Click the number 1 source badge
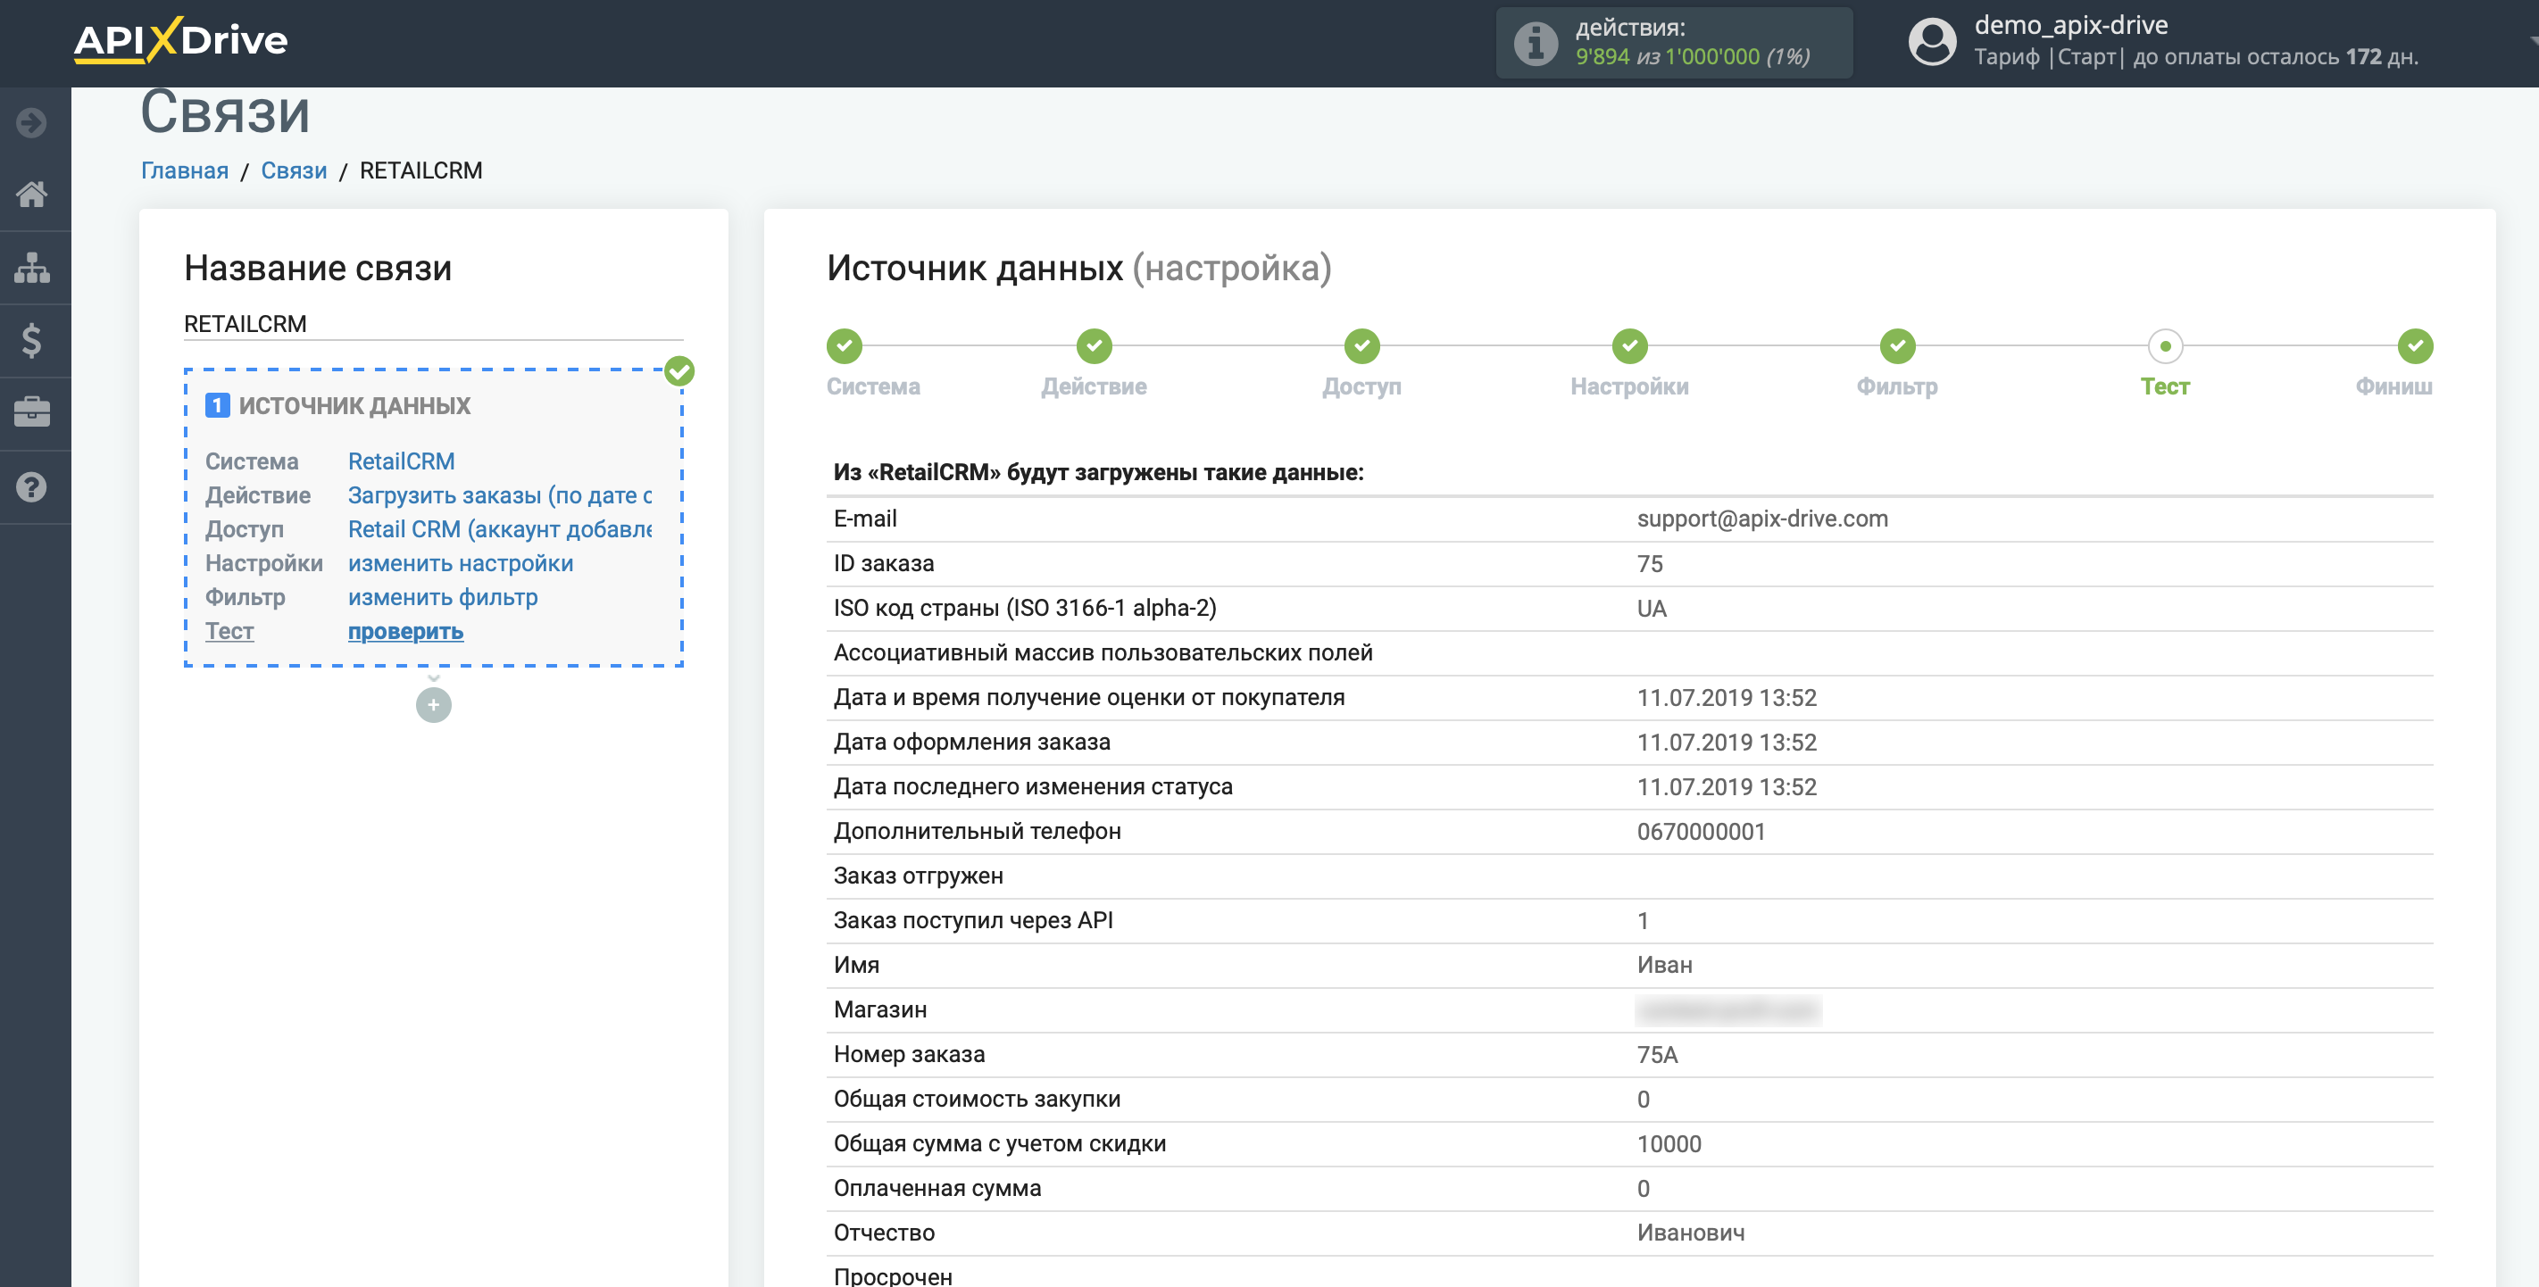Screen dimensions: 2539x1287 tap(218, 406)
